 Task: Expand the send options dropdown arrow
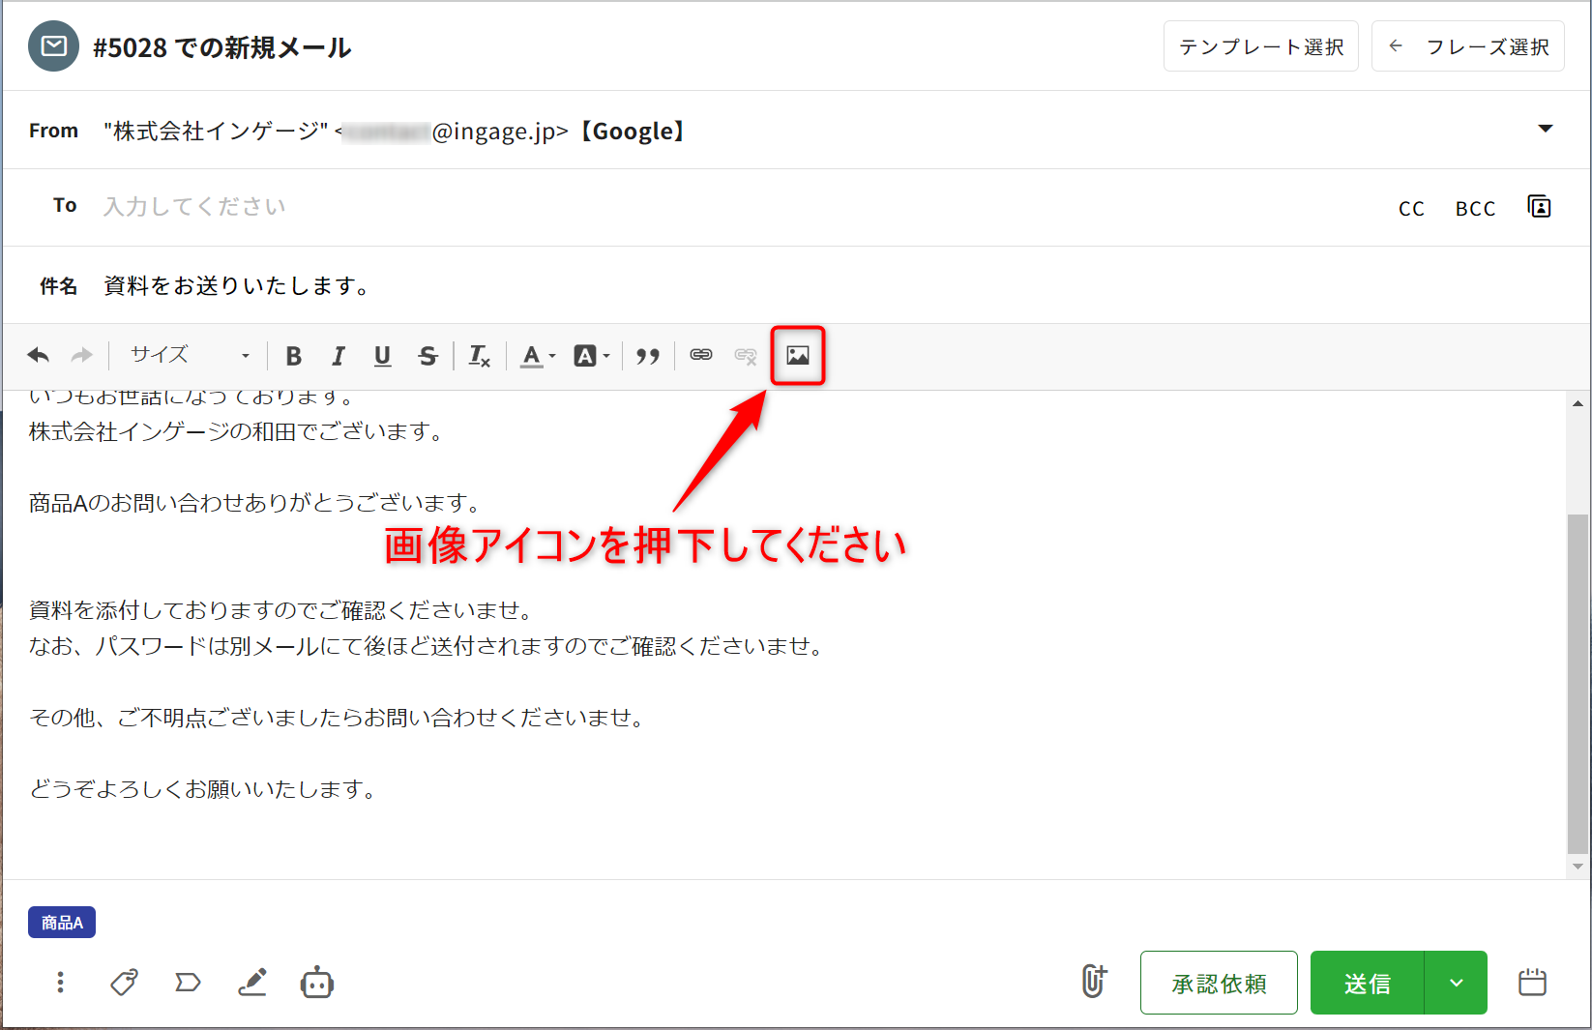(x=1456, y=983)
